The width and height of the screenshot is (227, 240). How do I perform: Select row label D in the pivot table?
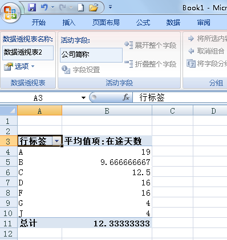39,183
